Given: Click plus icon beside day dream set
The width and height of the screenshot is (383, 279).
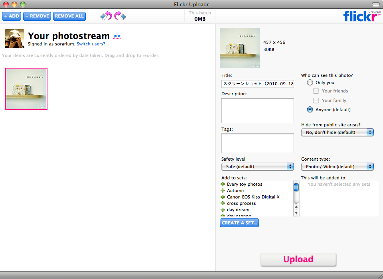Looking at the screenshot, I should click(223, 210).
